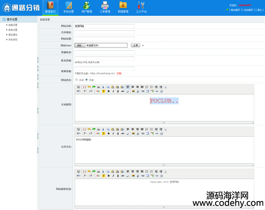265x210 pixels.
Task: Click 浏览 button for website logo
Action: [x=80, y=45]
